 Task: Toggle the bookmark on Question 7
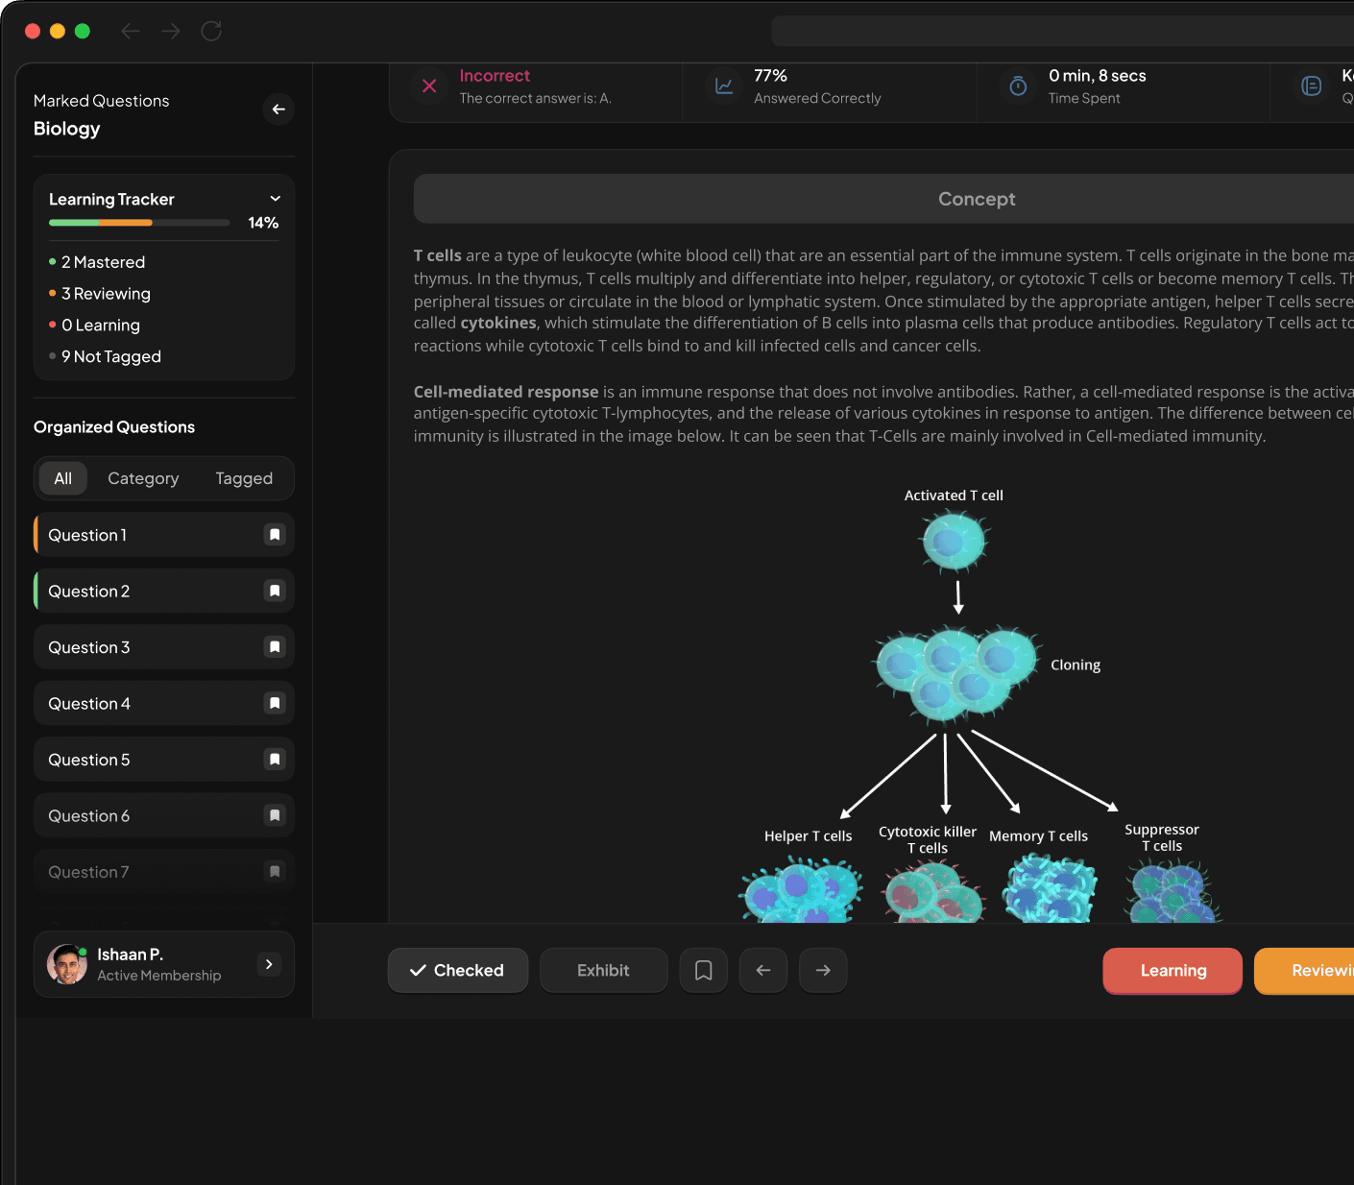(x=275, y=871)
